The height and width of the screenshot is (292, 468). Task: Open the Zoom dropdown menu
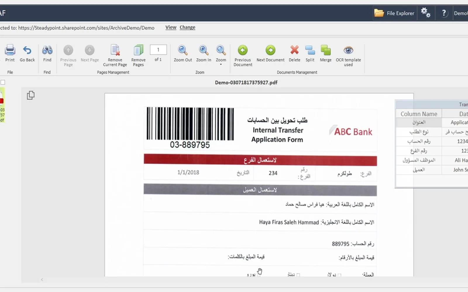tap(221, 55)
